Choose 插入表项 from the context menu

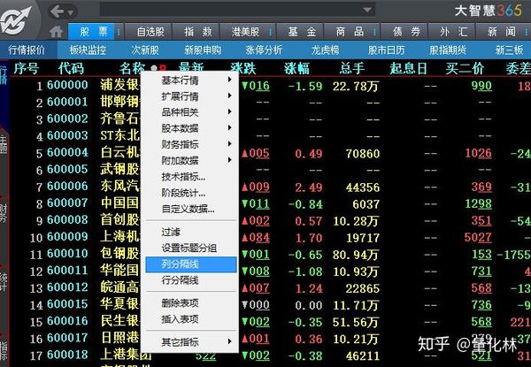[191, 319]
